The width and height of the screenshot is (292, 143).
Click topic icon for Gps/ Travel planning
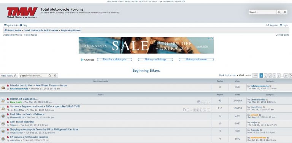(x=3, y=124)
